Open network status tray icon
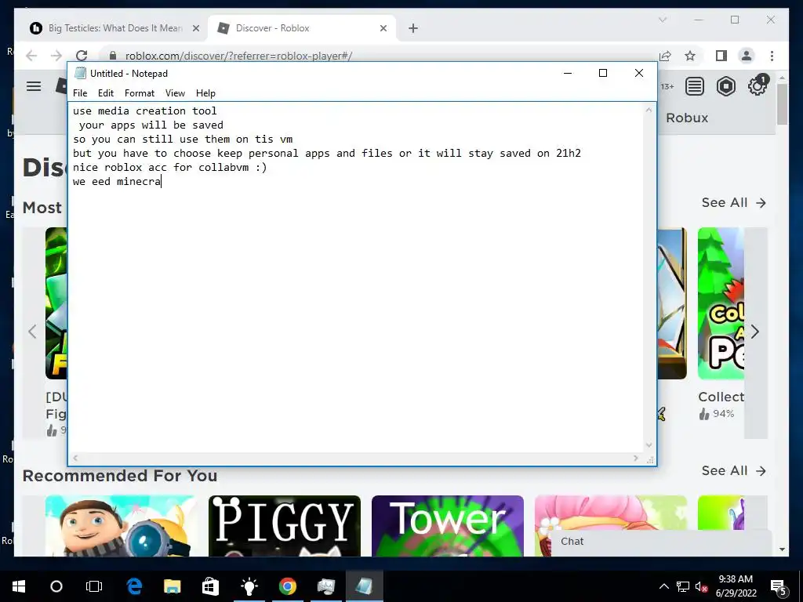803x602 pixels. [x=683, y=586]
